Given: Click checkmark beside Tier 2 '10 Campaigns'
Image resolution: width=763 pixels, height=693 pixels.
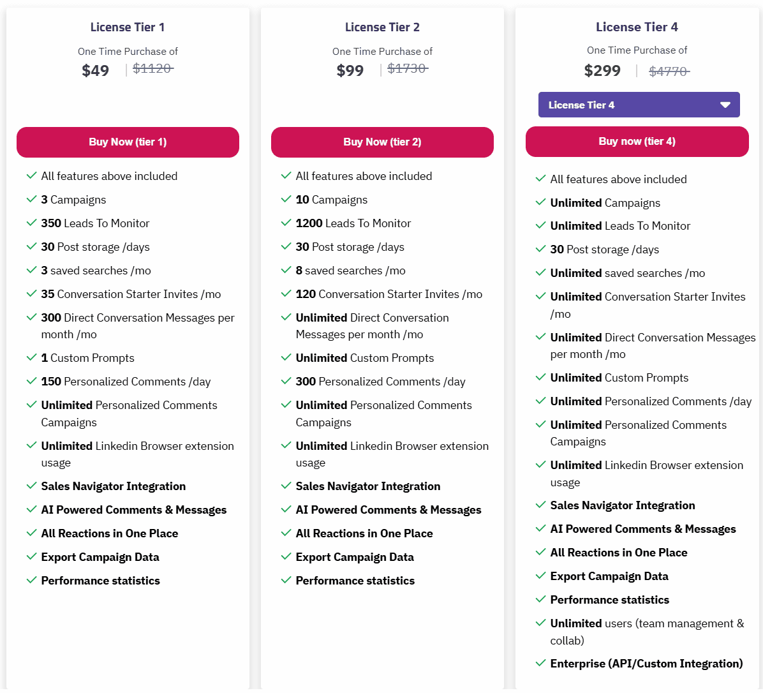Looking at the screenshot, I should coord(286,199).
